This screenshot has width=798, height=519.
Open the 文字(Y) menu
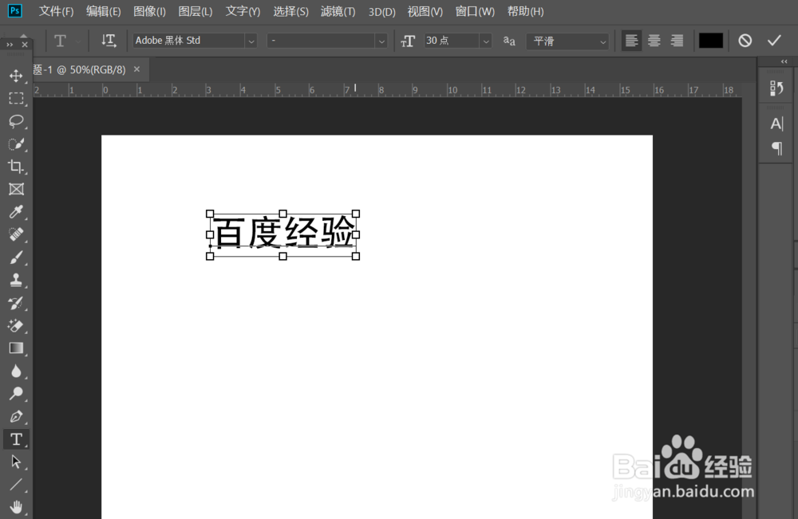point(243,11)
